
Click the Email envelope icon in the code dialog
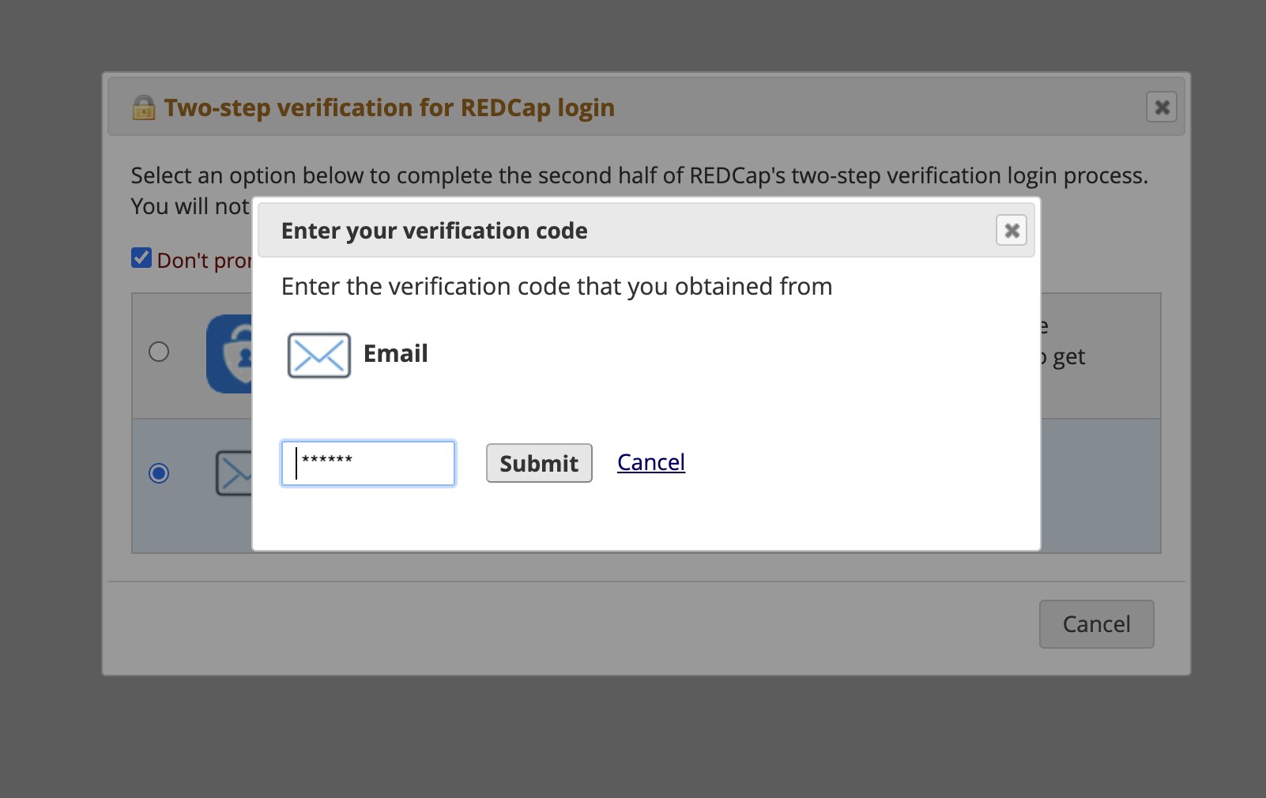[x=318, y=355]
